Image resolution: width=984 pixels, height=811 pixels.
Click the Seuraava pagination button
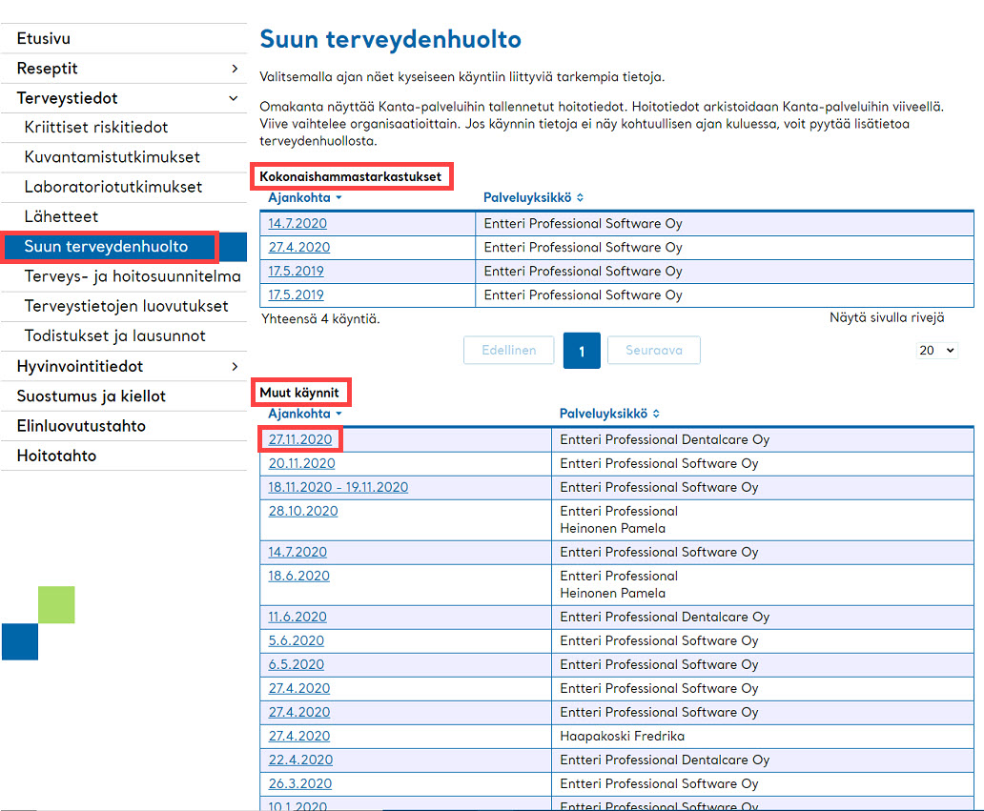(x=654, y=350)
